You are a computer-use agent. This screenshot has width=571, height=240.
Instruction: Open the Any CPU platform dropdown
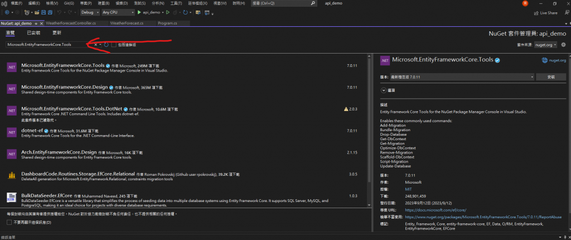(x=118, y=12)
